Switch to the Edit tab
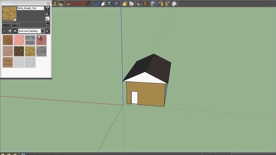 point(16,26)
